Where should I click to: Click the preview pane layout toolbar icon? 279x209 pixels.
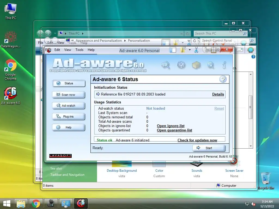click(x=173, y=50)
